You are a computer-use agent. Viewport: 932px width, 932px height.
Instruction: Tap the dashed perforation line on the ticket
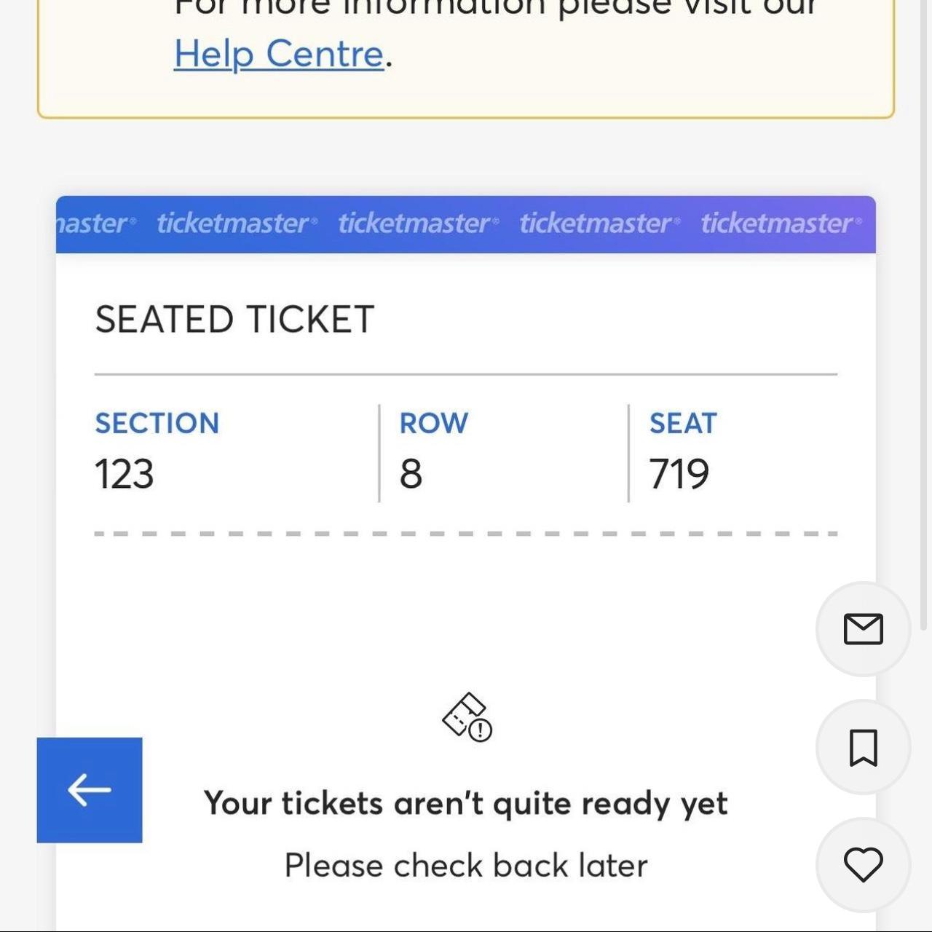466,532
